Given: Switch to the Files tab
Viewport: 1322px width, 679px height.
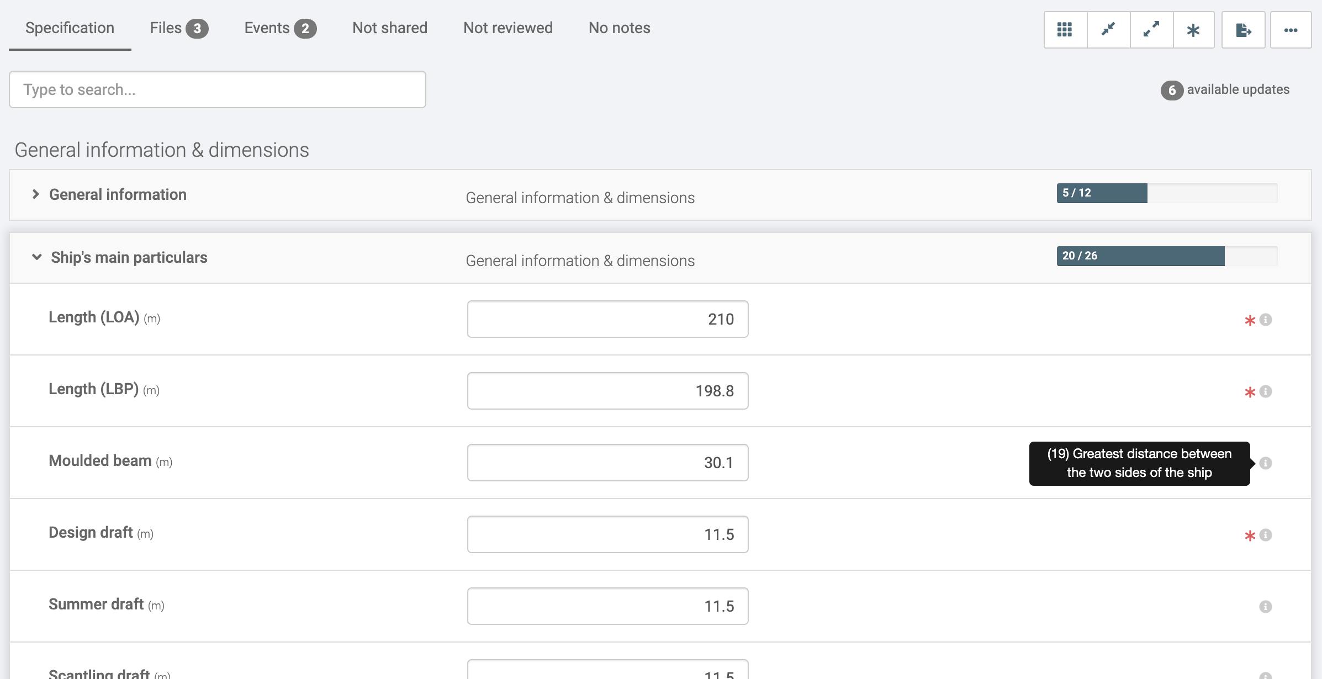Looking at the screenshot, I should (178, 28).
